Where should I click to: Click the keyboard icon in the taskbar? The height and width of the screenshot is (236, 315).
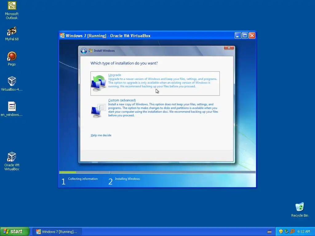tap(269, 232)
